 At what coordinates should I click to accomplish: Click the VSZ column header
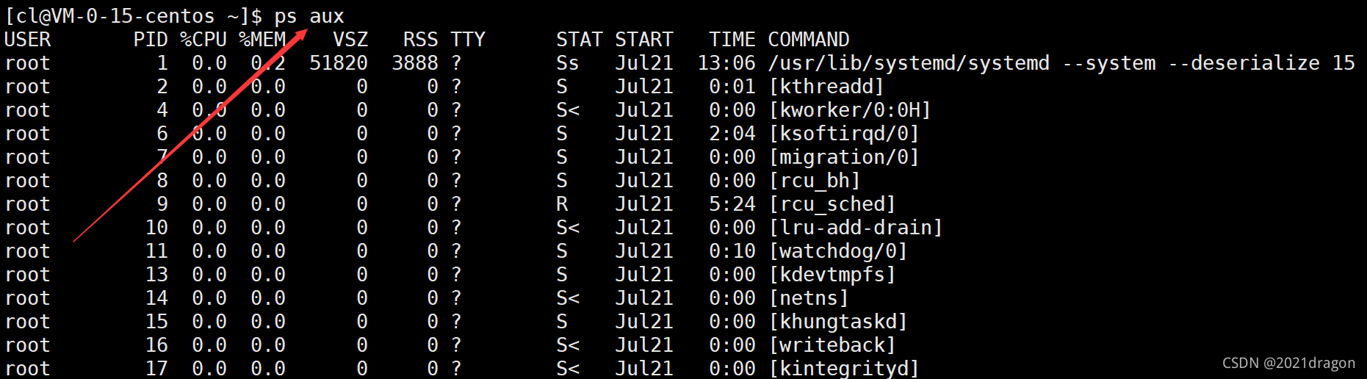pyautogui.click(x=350, y=40)
